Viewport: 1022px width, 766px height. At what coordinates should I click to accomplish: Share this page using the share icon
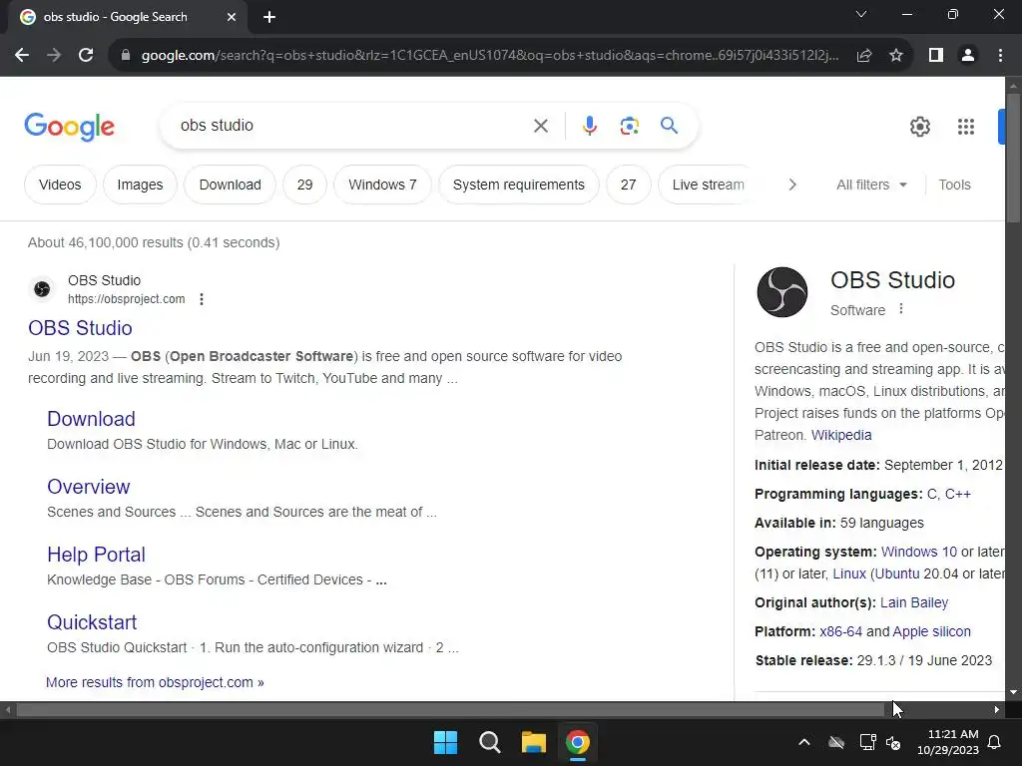click(864, 56)
